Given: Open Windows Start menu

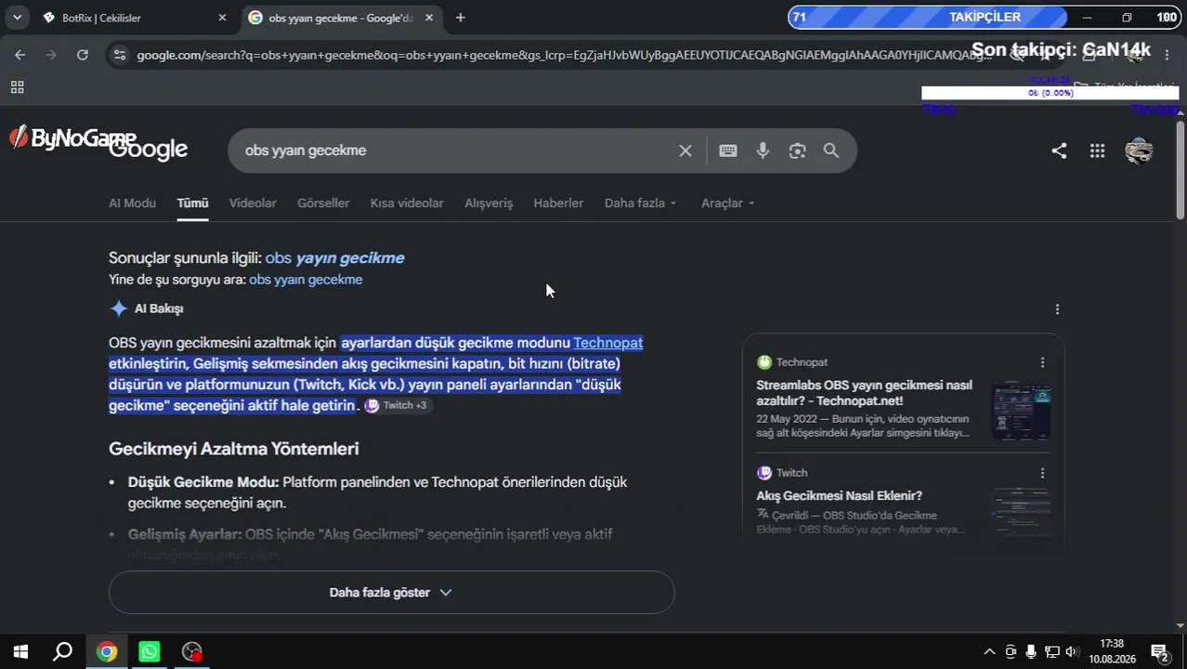Looking at the screenshot, I should coord(20,651).
